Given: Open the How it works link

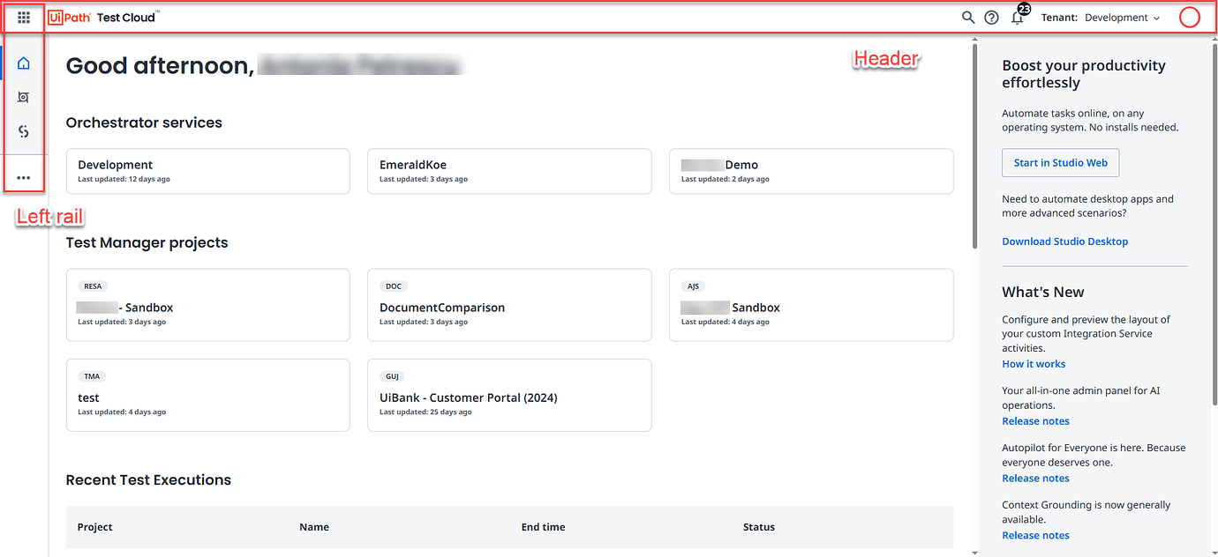Looking at the screenshot, I should (x=1034, y=363).
